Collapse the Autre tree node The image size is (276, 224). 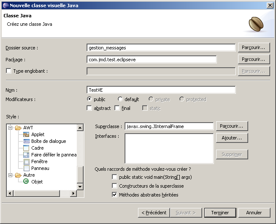(11, 175)
